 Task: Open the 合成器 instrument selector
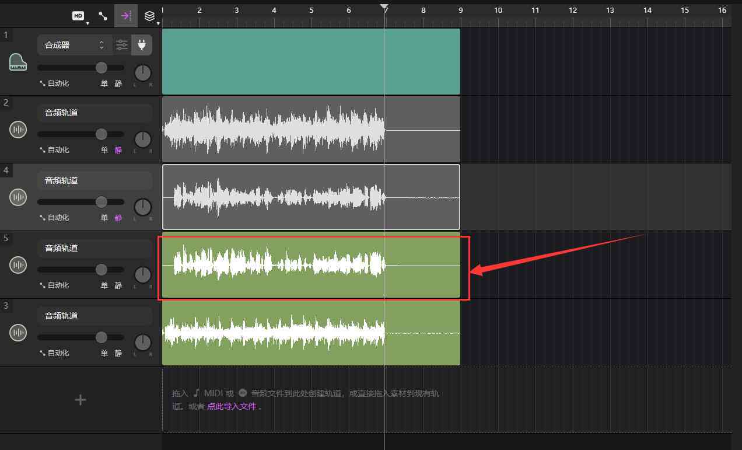pyautogui.click(x=75, y=45)
